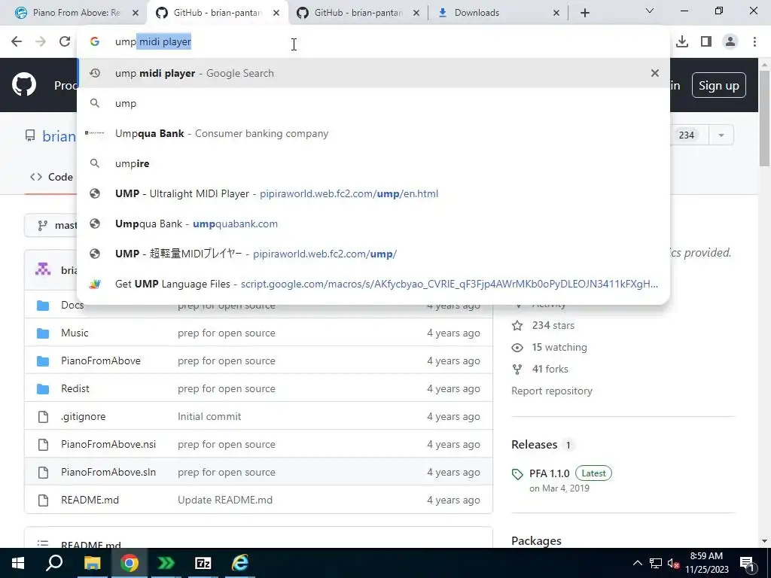
Task: Switch to the third GitHub brian-pantano tab
Action: click(x=358, y=13)
